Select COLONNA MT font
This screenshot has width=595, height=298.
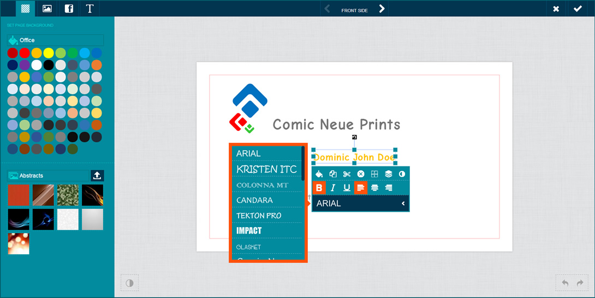point(266,185)
